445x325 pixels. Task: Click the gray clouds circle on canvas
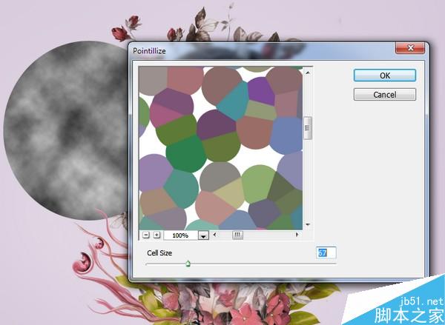(67, 130)
